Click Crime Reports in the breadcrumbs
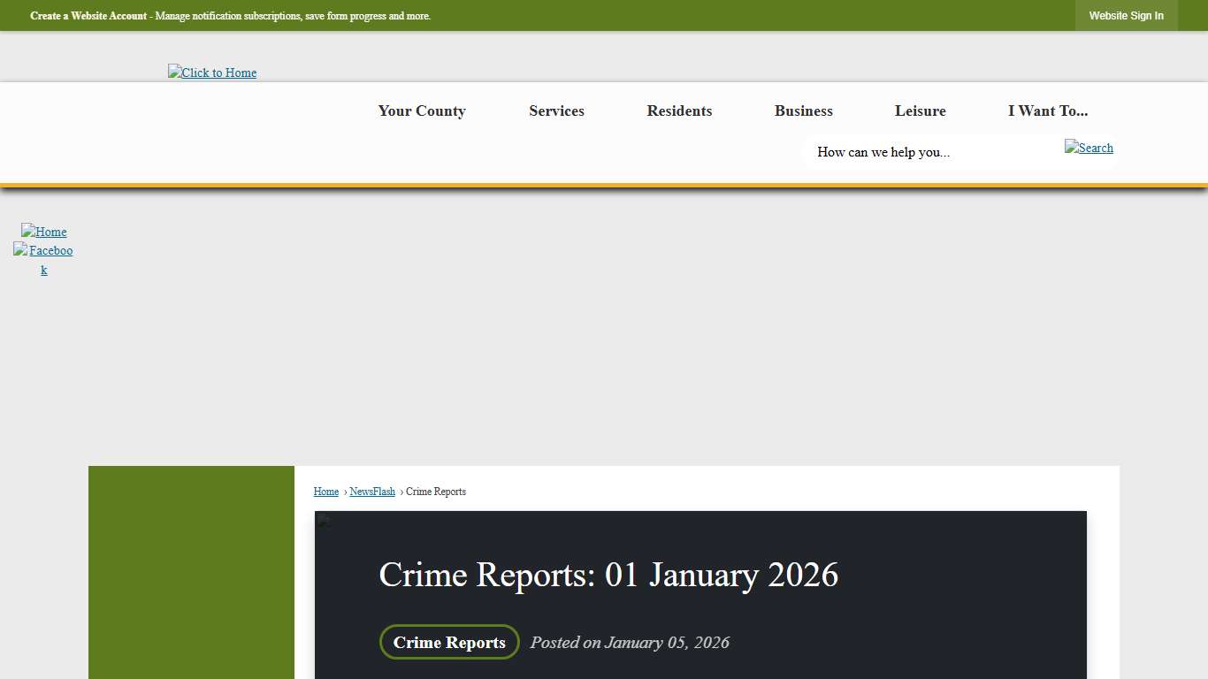Screen dimensions: 1208x679 coord(436,492)
